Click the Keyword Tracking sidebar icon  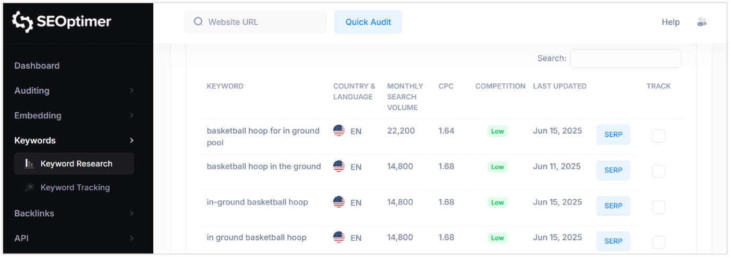coord(30,188)
